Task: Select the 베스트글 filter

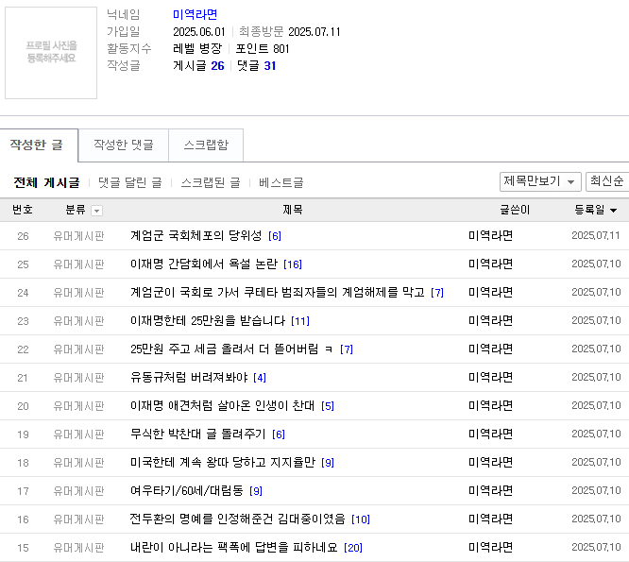Action: 281,183
